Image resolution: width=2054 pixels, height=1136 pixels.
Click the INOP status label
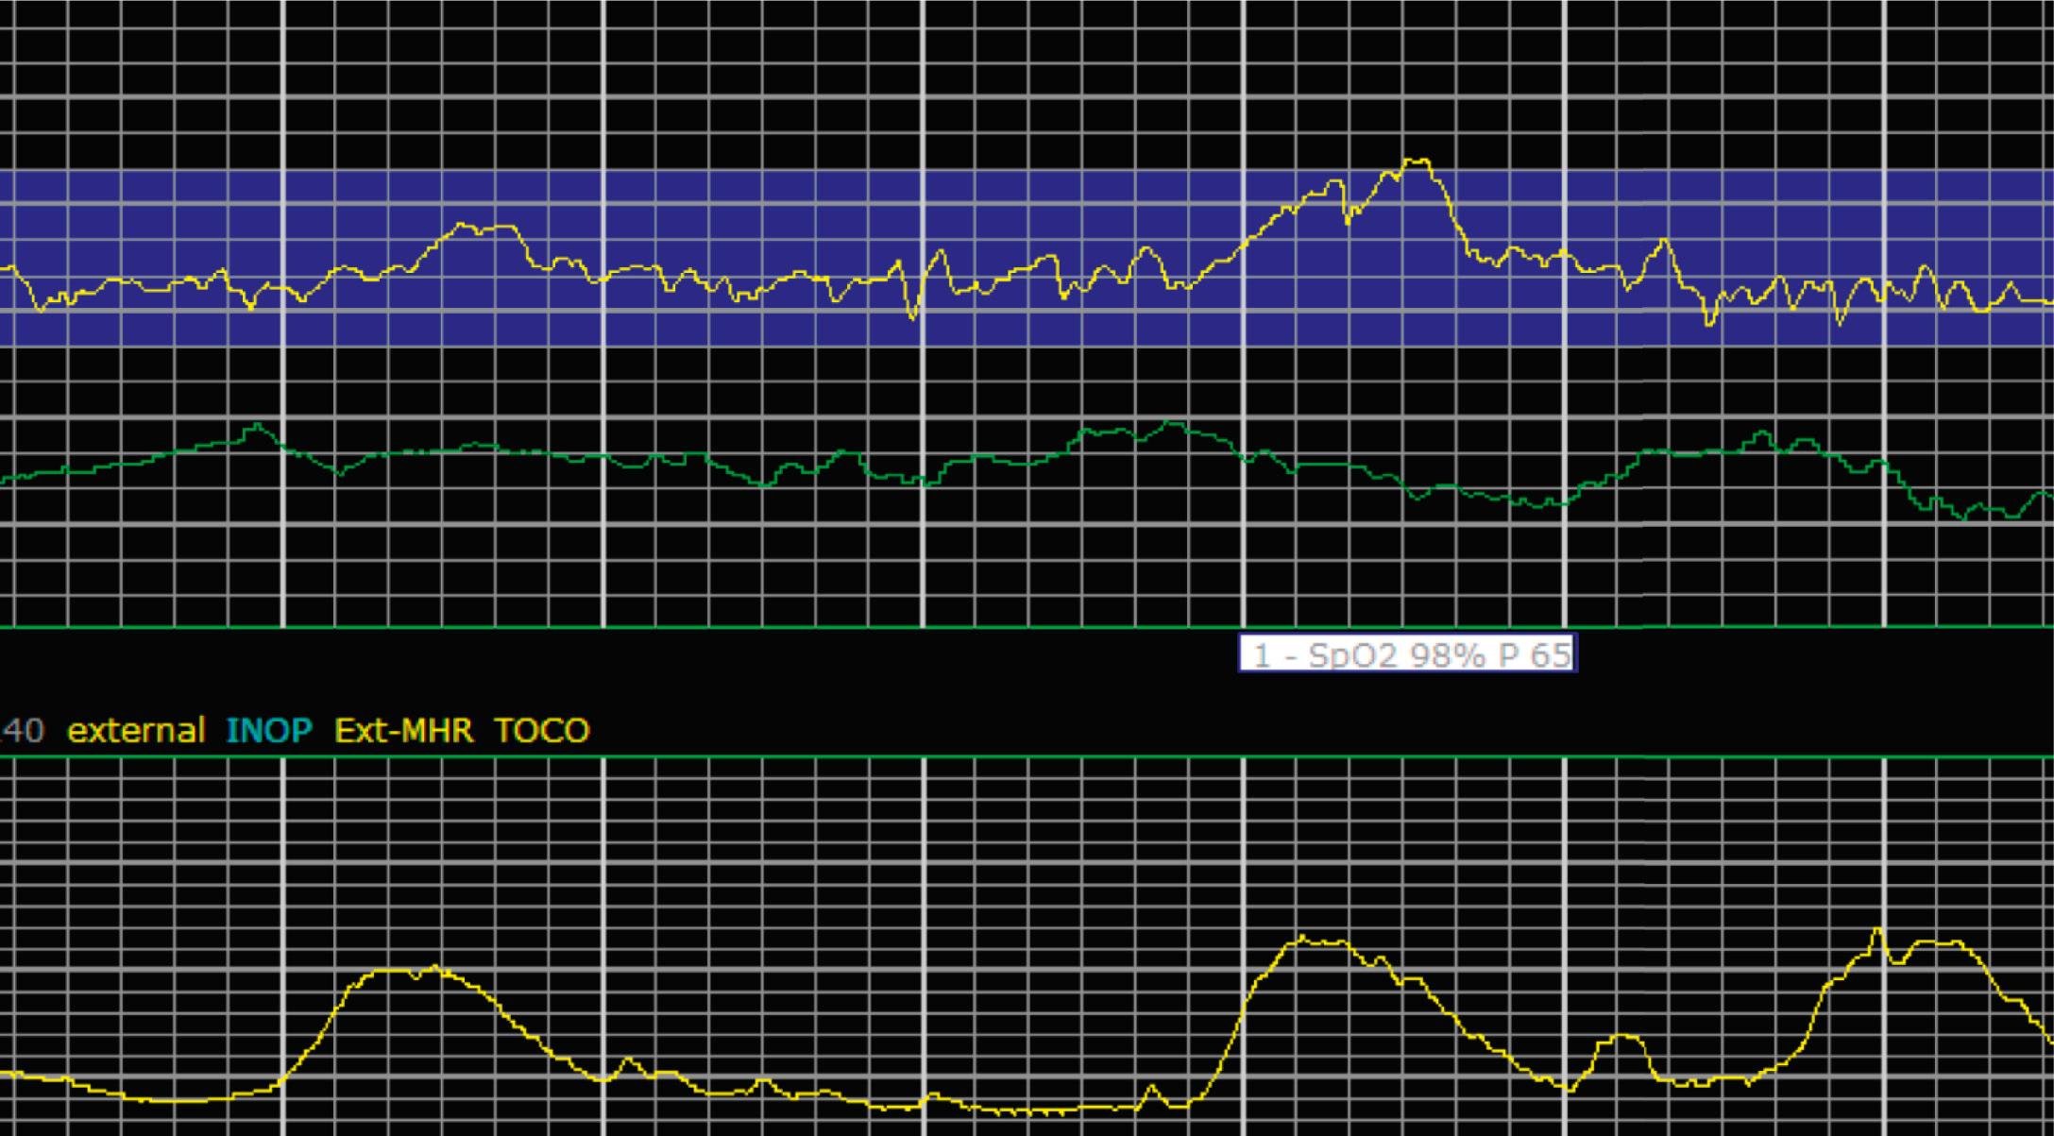pos(269,730)
